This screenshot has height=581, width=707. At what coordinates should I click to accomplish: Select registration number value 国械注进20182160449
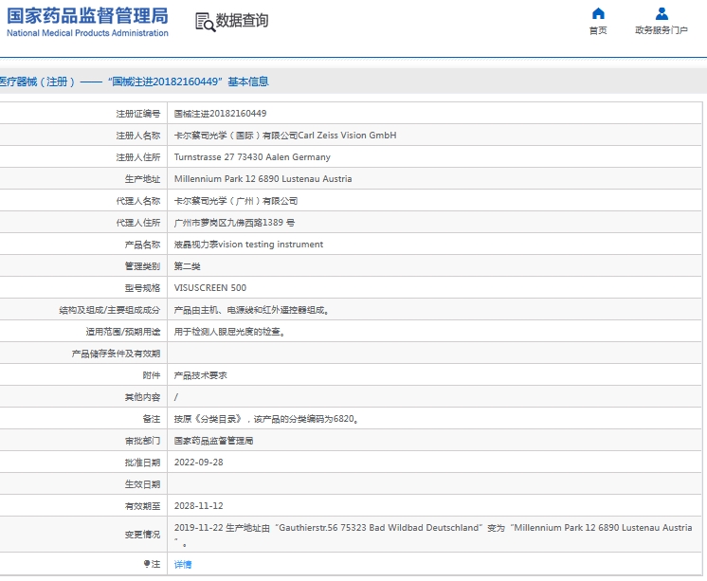click(221, 114)
